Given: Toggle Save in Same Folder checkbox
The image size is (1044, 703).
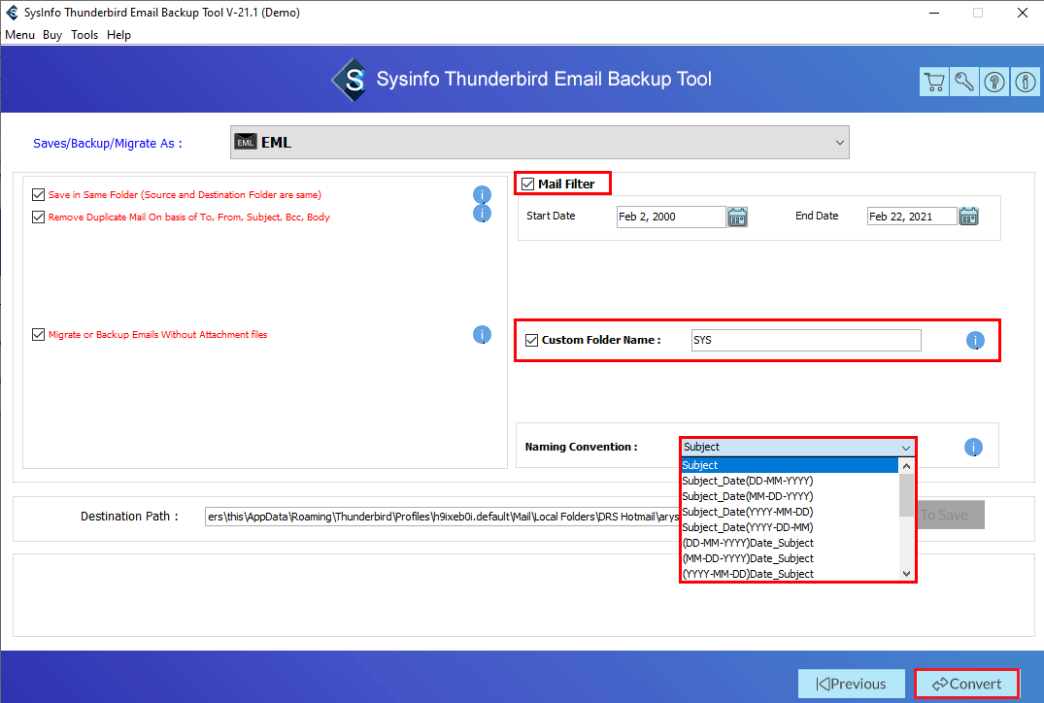Looking at the screenshot, I should pyautogui.click(x=38, y=194).
